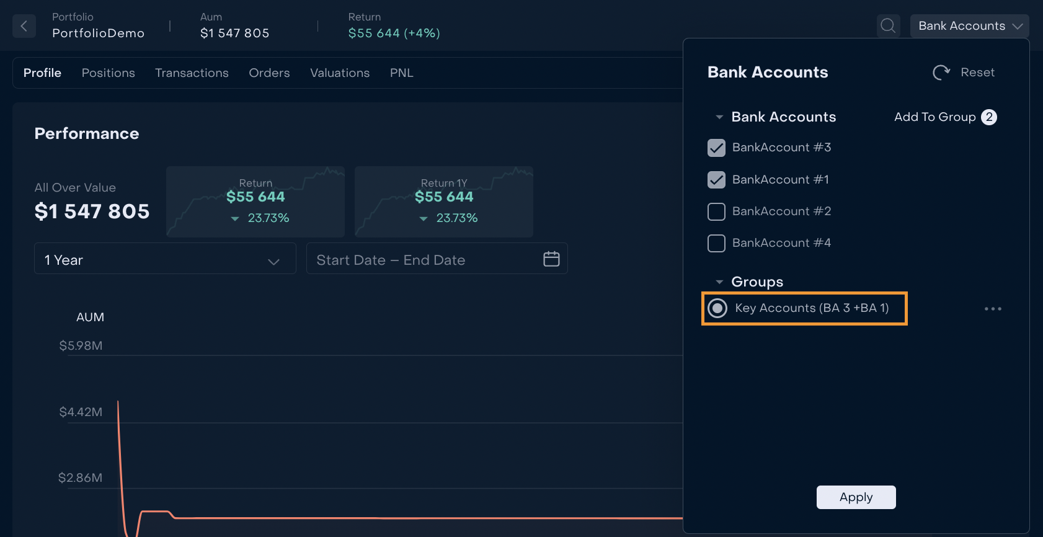
Task: Click the Return 1Y chart card
Action: click(443, 202)
